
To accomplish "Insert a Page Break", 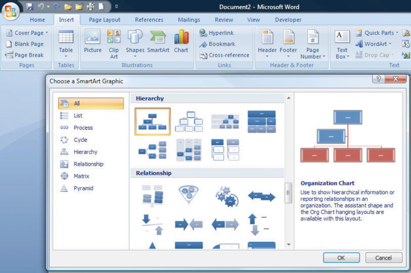I will pos(24,55).
